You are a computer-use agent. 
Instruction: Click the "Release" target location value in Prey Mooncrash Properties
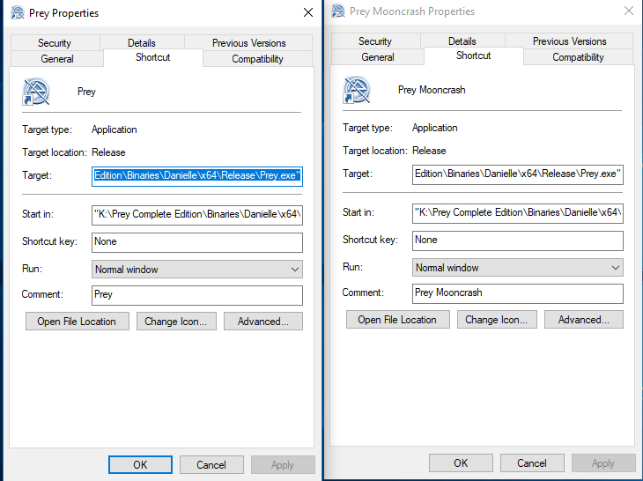click(429, 151)
